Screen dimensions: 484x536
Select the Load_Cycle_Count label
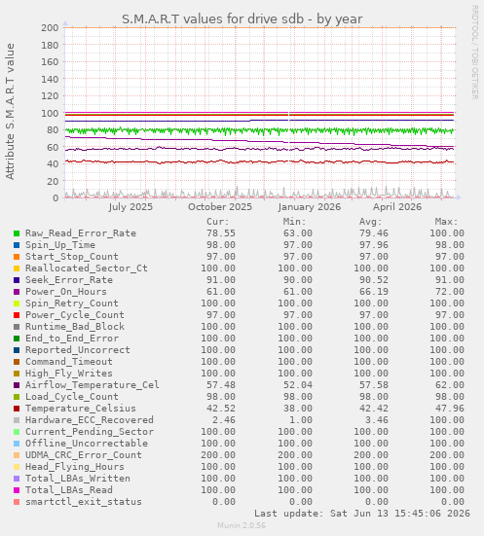coord(72,397)
